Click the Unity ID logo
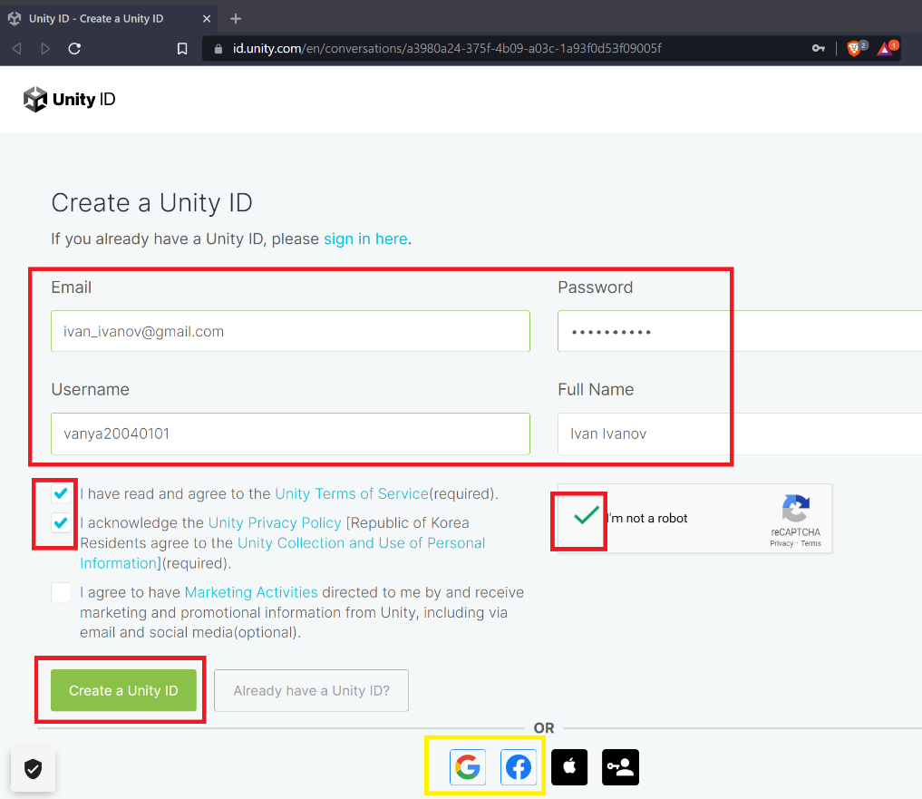922x799 pixels. [x=69, y=100]
